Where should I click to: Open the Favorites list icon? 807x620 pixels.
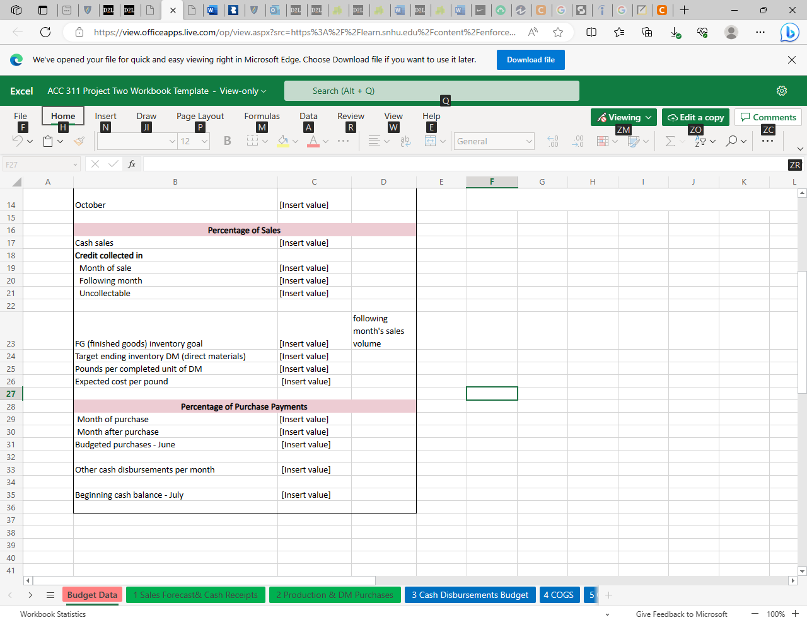[619, 32]
